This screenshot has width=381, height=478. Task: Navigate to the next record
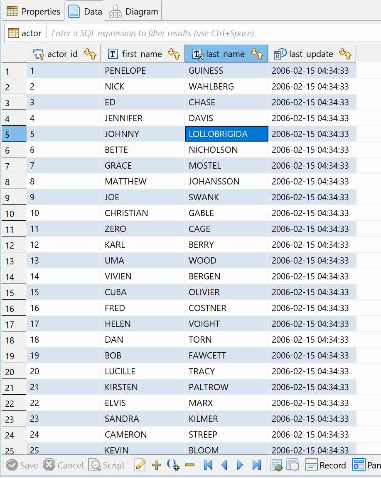tap(241, 465)
